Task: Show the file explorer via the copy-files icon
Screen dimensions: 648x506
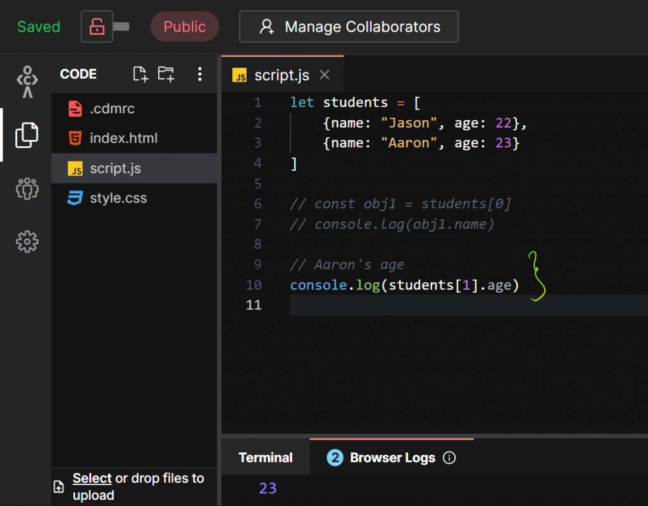Action: (x=27, y=135)
